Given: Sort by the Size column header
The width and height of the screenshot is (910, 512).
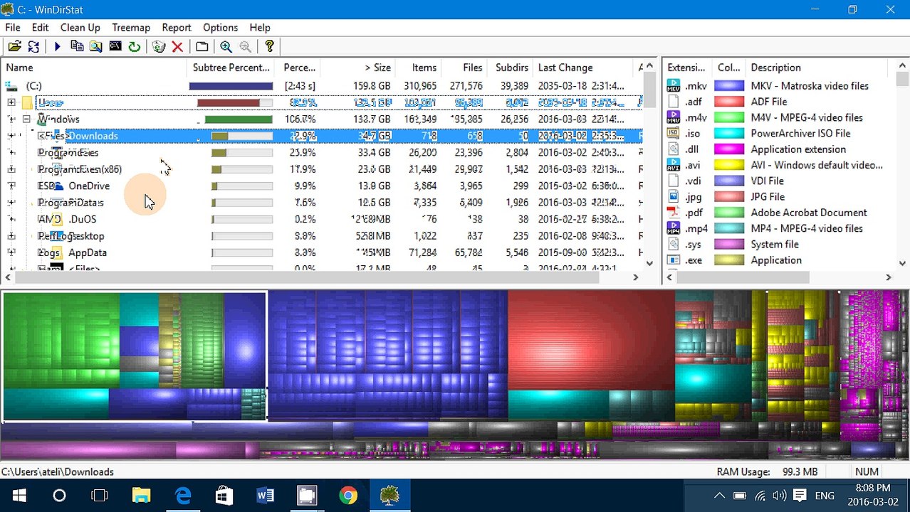Looking at the screenshot, I should 358,68.
